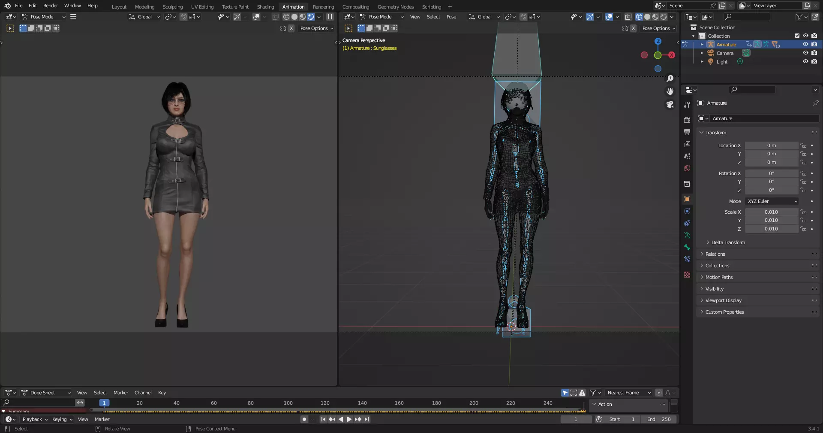Jump to the end frame
This screenshot has height=433, width=823.
point(366,419)
